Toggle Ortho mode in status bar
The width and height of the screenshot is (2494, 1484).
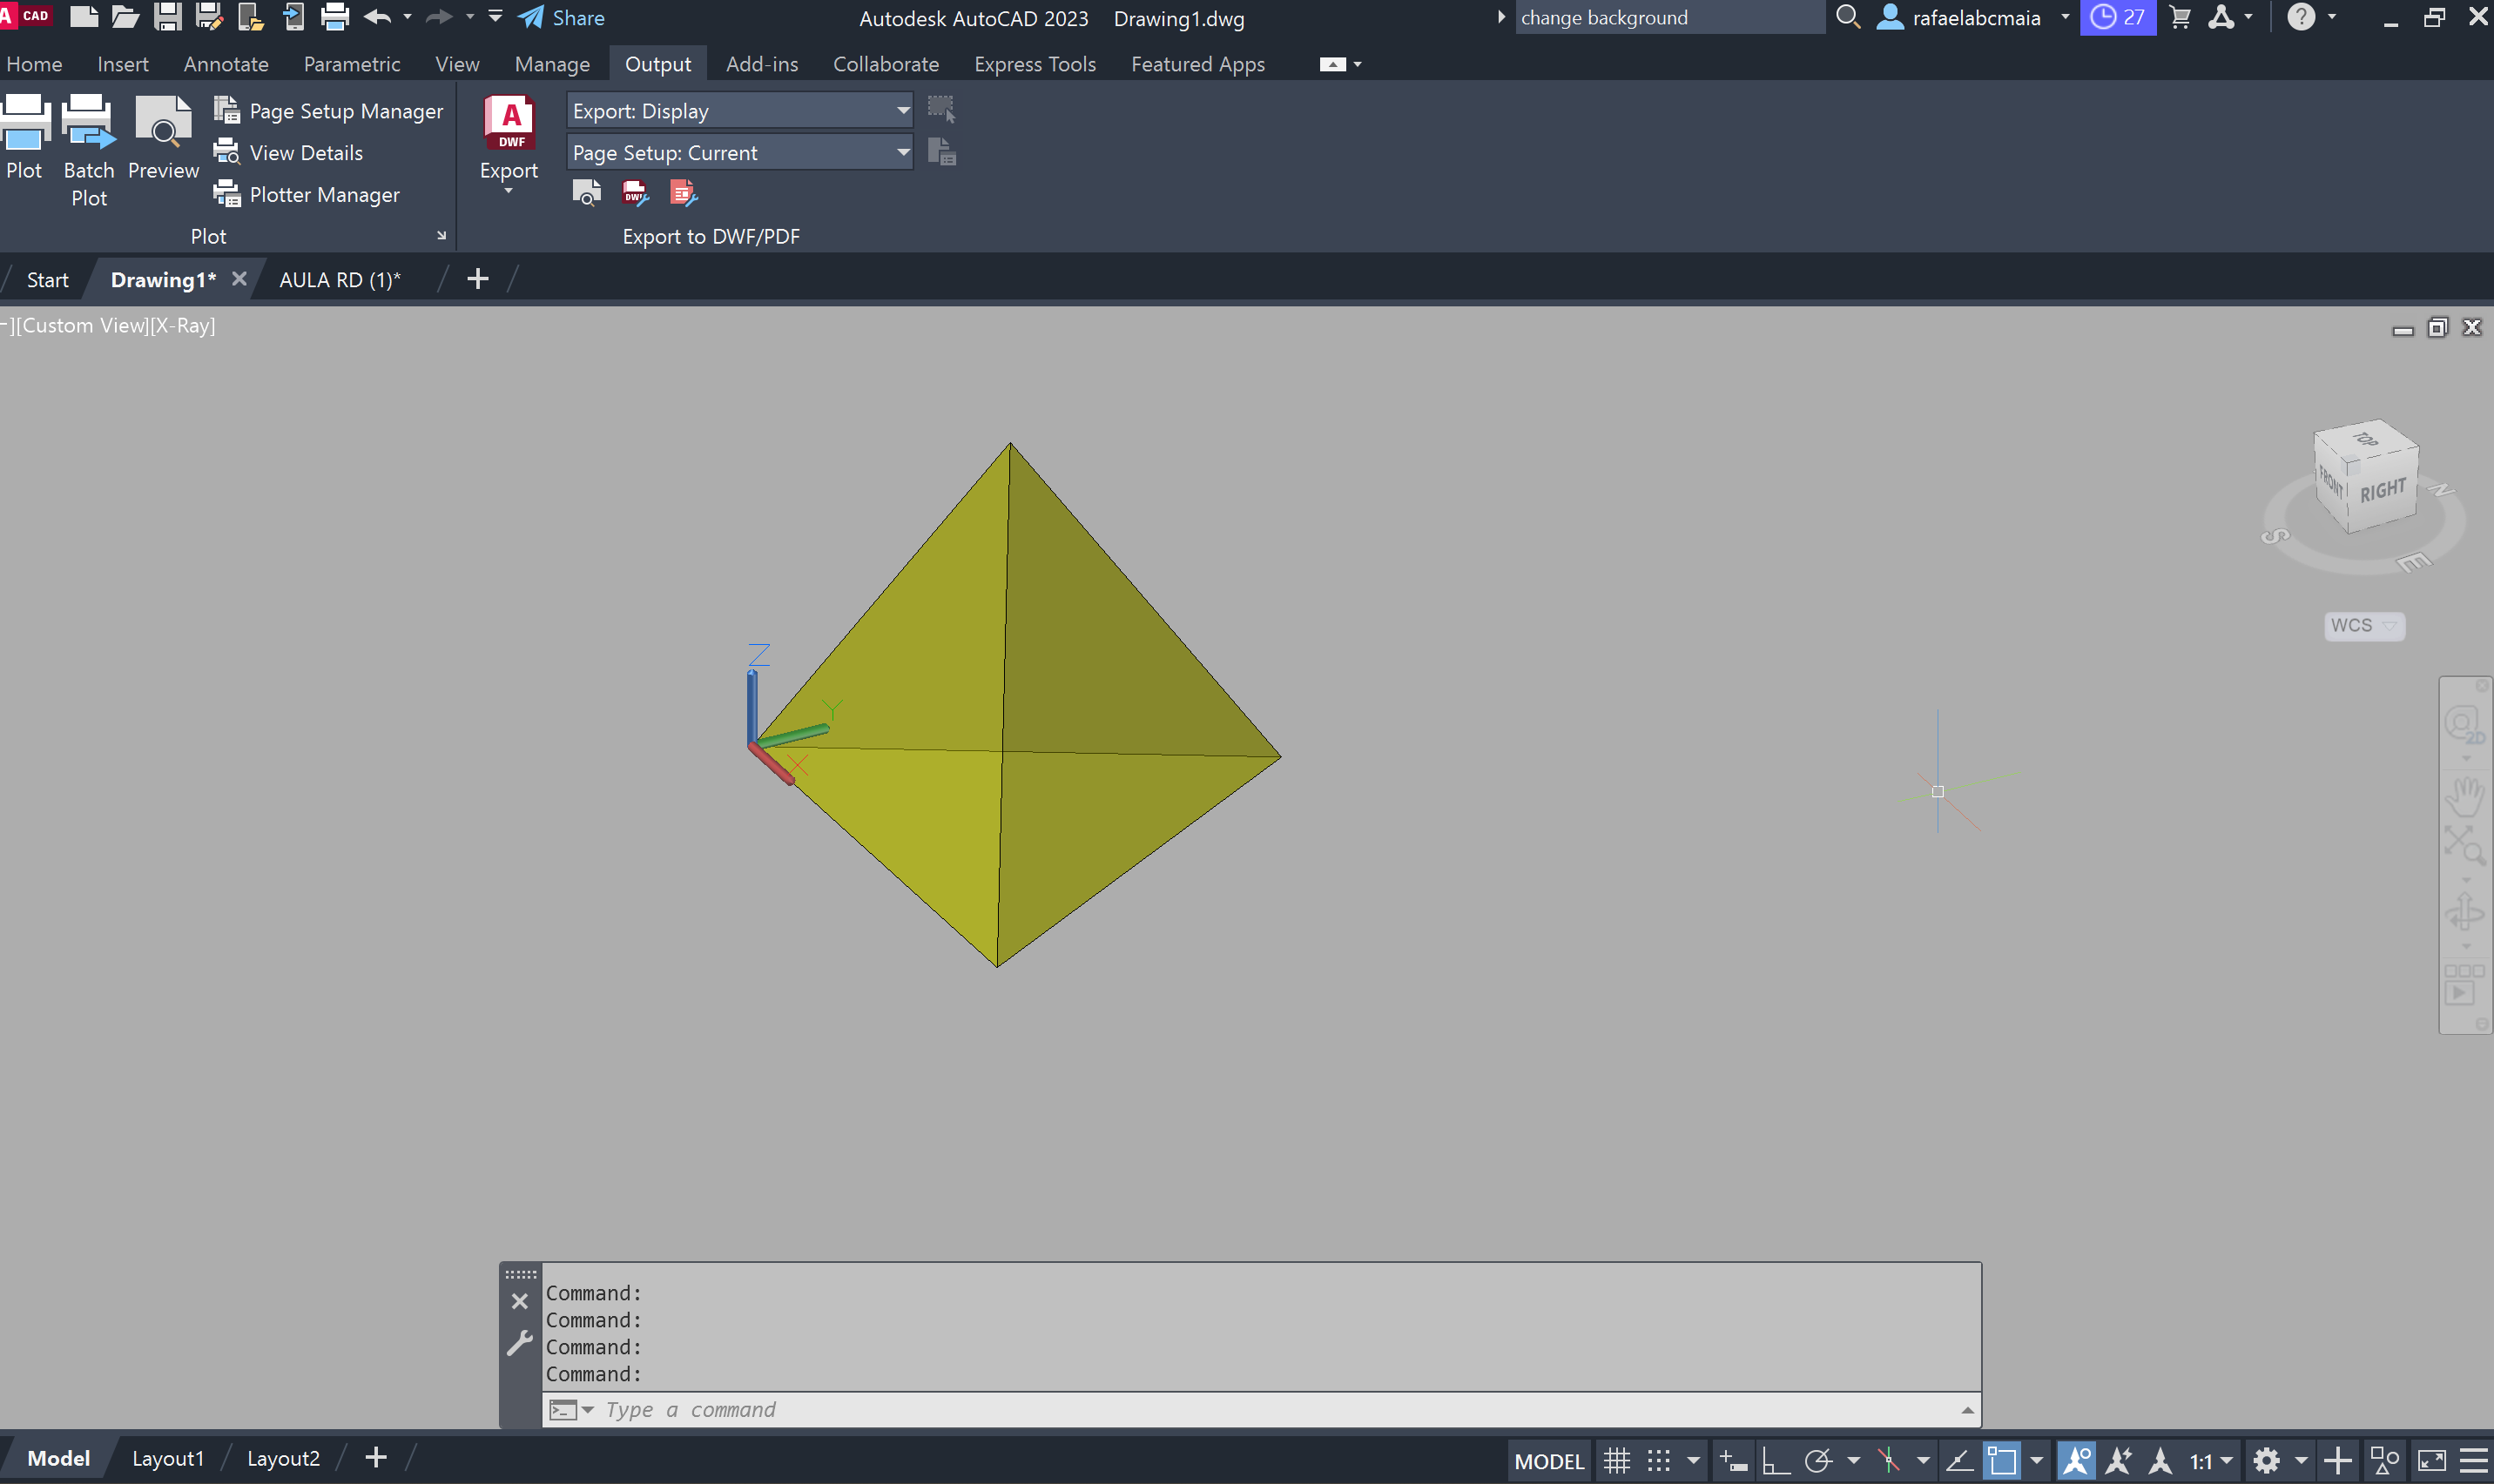pyautogui.click(x=1775, y=1460)
